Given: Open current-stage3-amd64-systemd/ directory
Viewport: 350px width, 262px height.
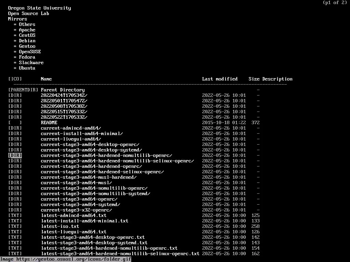Looking at the screenshot, I should click(x=80, y=205).
